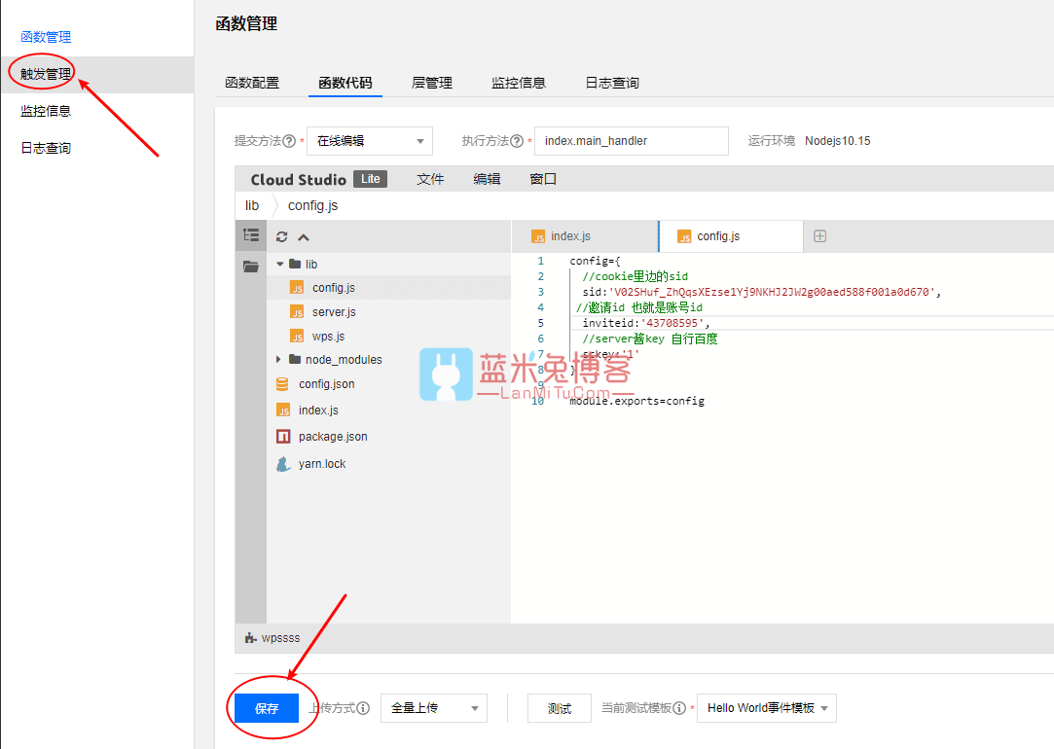Switch to the 函数配置 tab
Viewport: 1054px width, 749px height.
tap(252, 83)
